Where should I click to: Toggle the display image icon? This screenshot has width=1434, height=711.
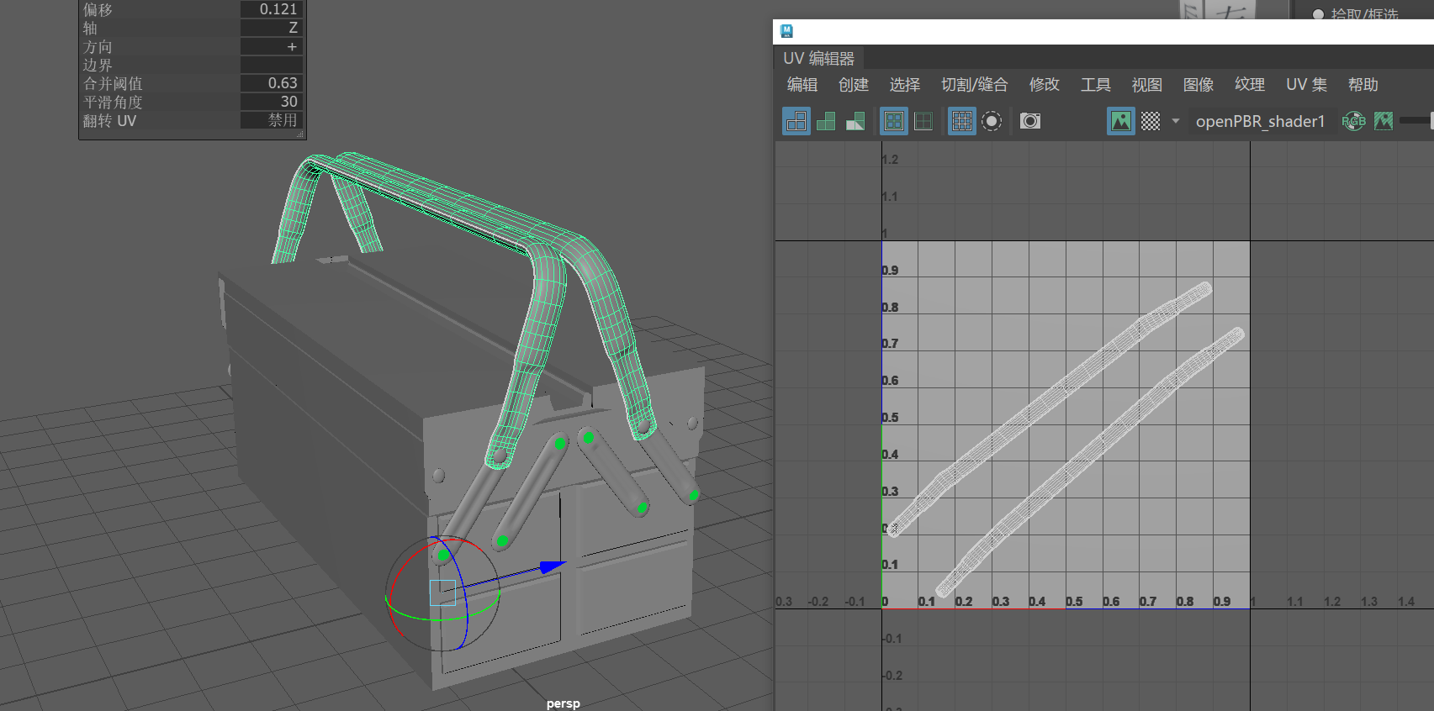coord(1121,121)
